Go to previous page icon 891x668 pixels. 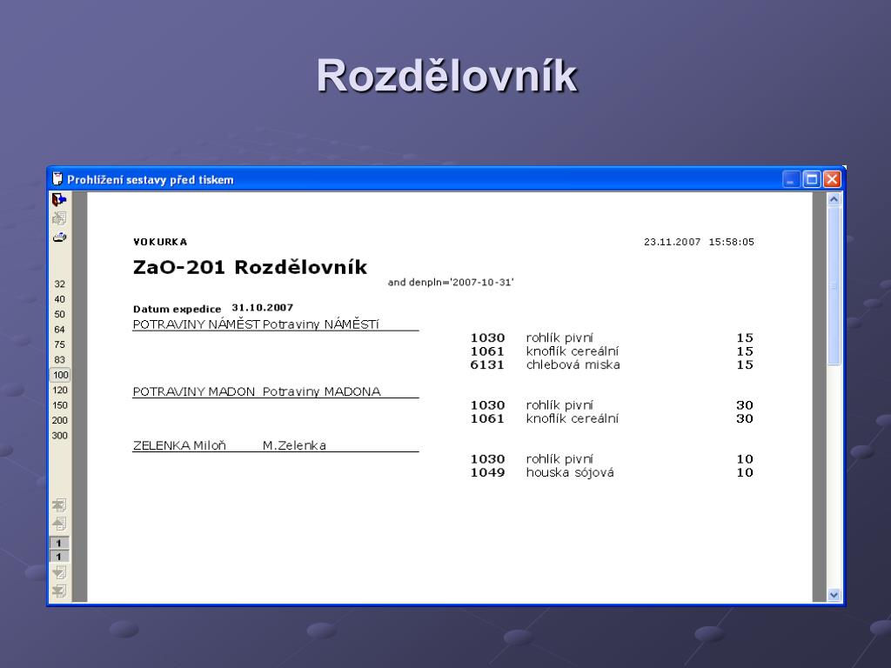tap(59, 523)
